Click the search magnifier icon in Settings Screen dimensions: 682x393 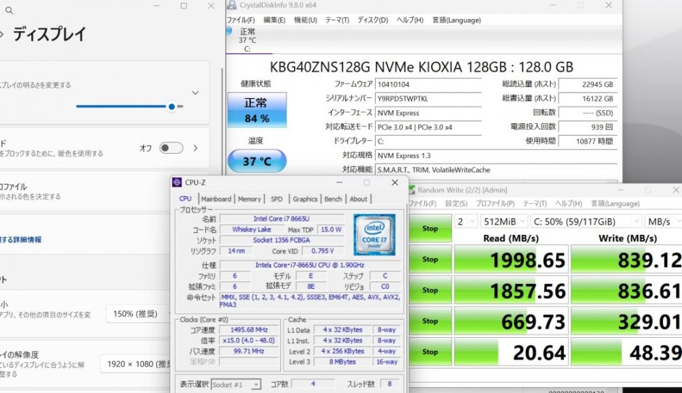point(9,10)
